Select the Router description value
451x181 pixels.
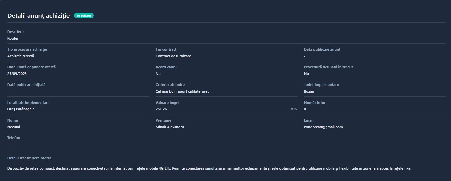click(13, 38)
